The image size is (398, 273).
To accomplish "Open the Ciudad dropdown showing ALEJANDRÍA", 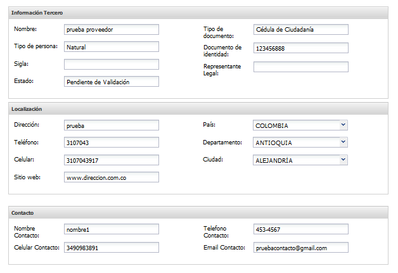I will click(300, 160).
